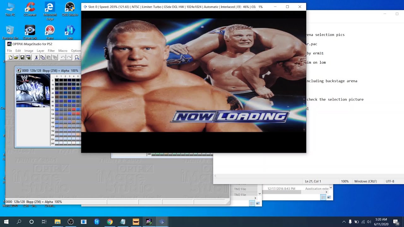
Task: Click '100%' zoom in Notepad status bar
Action: [345, 181]
